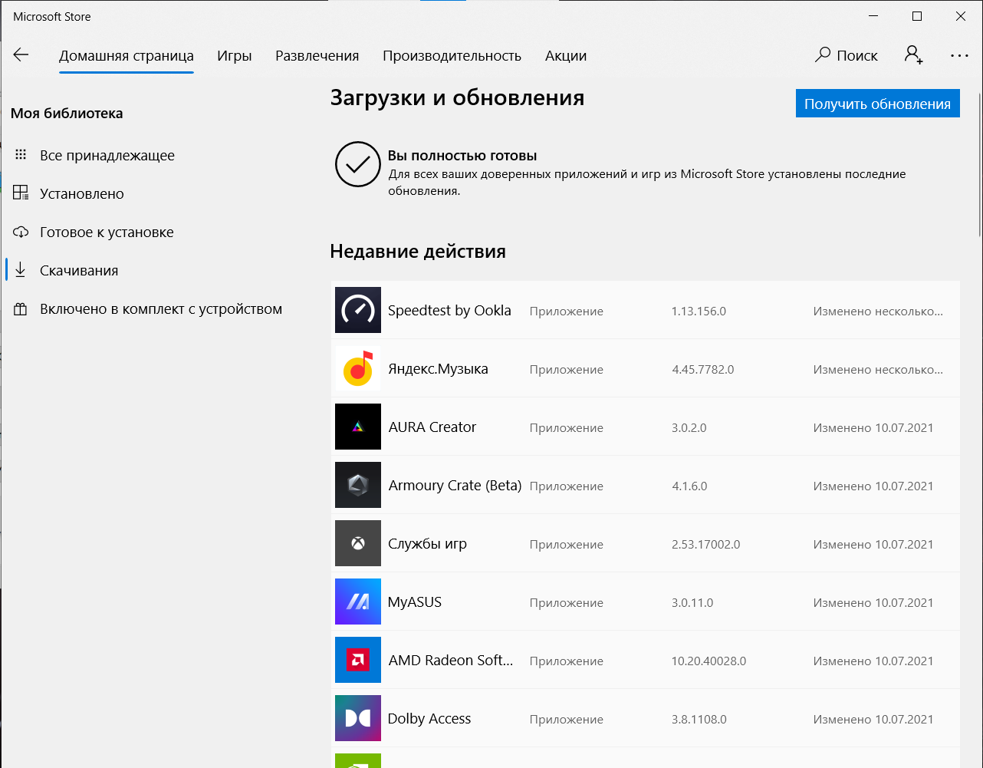Open the AURA Creator app name
The image size is (983, 768).
432,427
